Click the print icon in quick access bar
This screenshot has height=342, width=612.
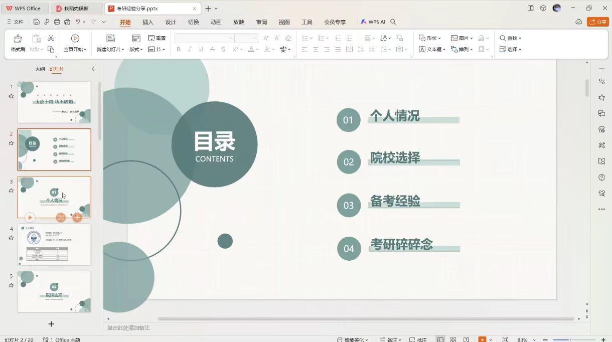(57, 22)
